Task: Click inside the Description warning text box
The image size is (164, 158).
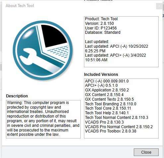Action: (x=43, y=119)
